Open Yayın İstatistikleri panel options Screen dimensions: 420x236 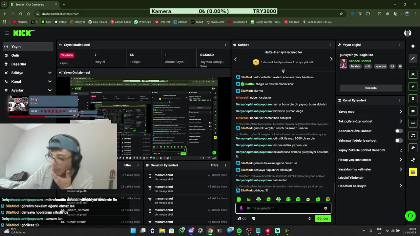[x=225, y=45]
